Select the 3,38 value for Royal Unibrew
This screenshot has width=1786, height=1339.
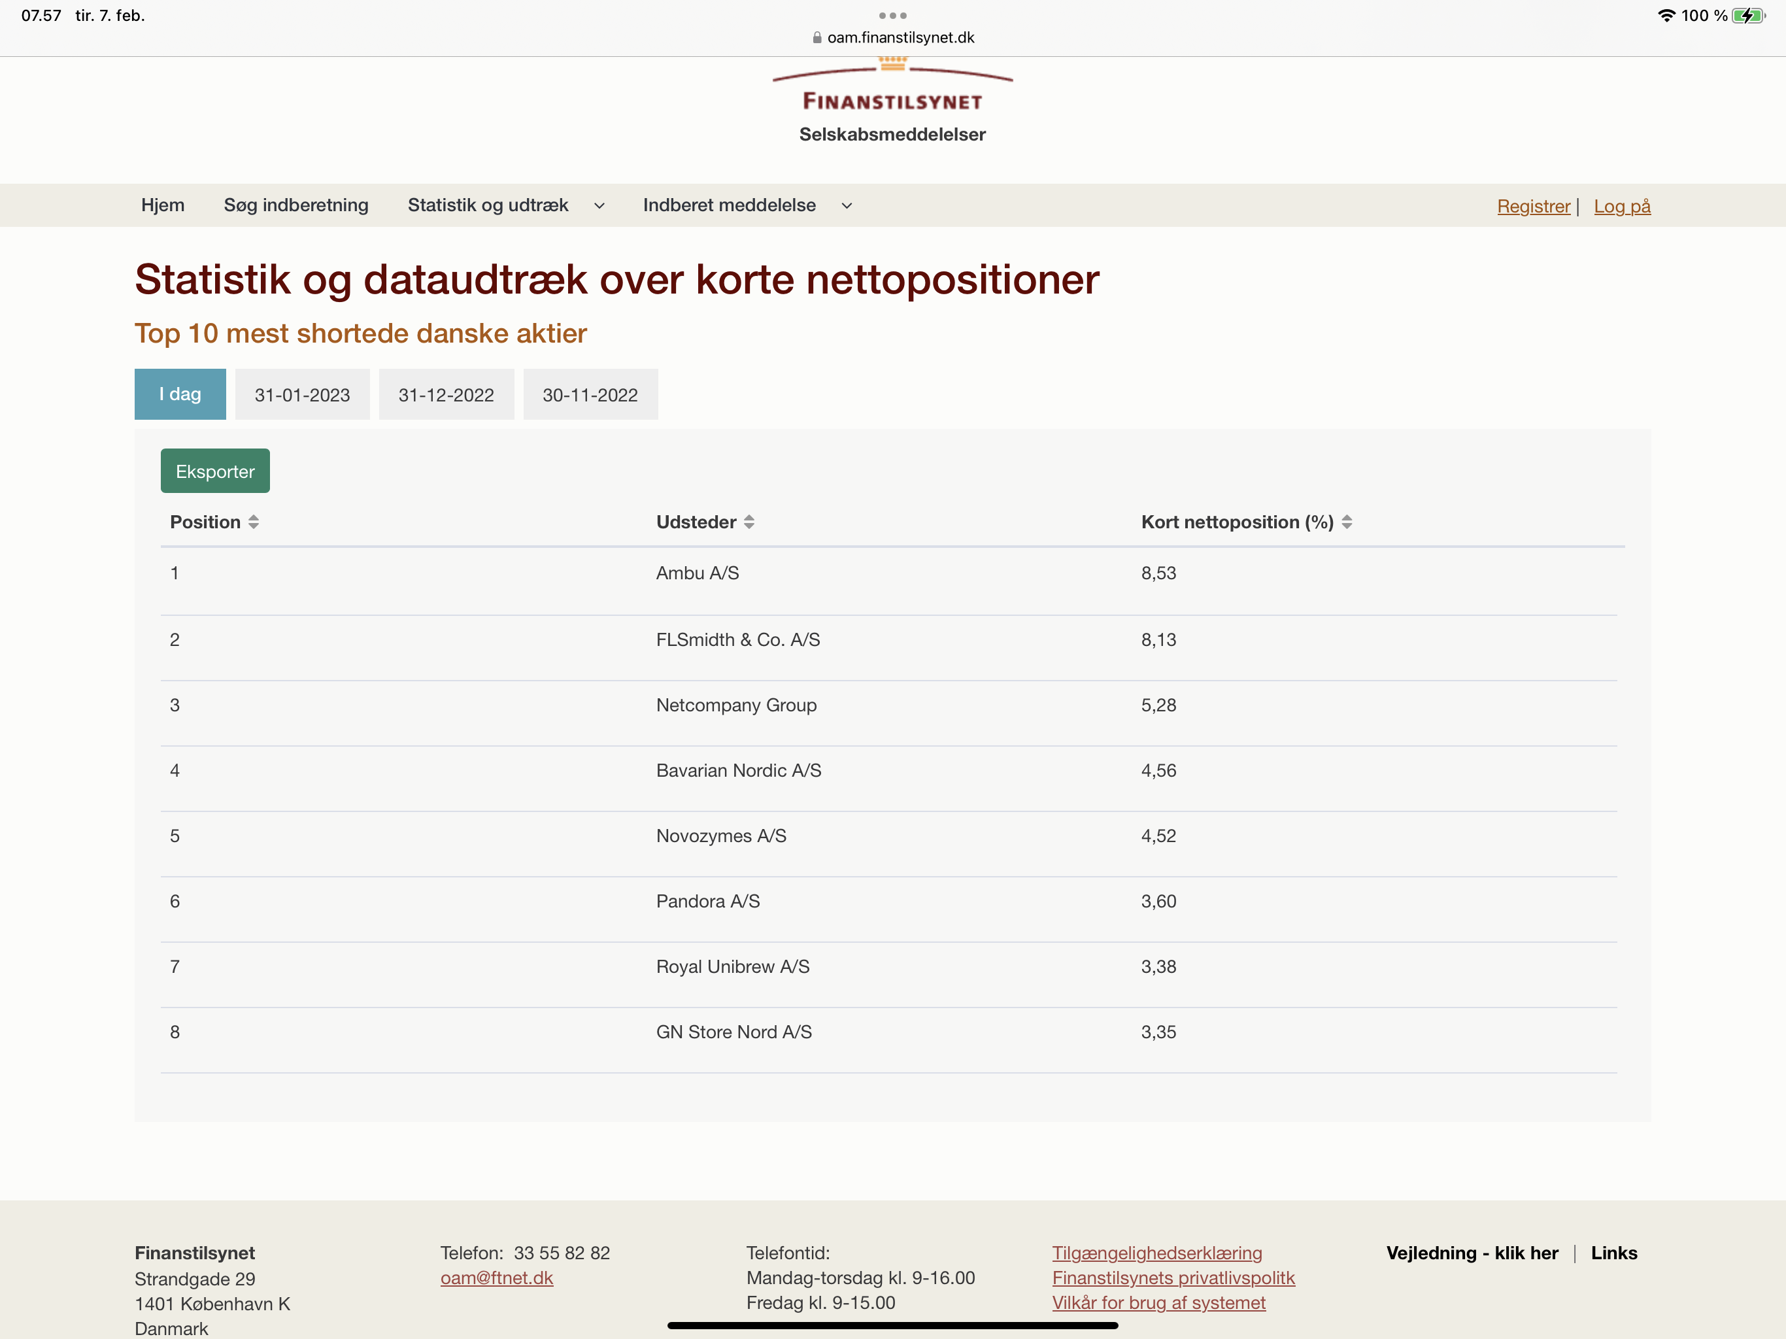1158,967
